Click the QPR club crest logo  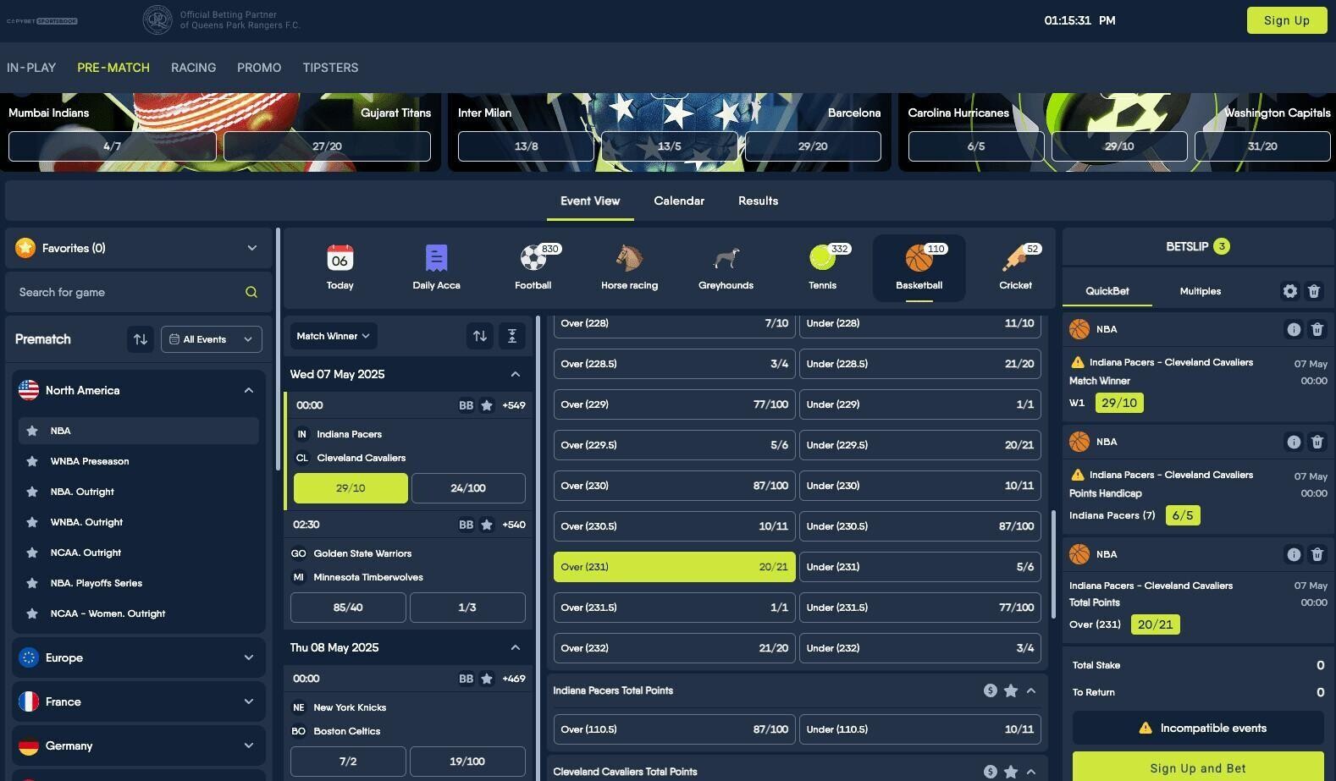pos(157,20)
